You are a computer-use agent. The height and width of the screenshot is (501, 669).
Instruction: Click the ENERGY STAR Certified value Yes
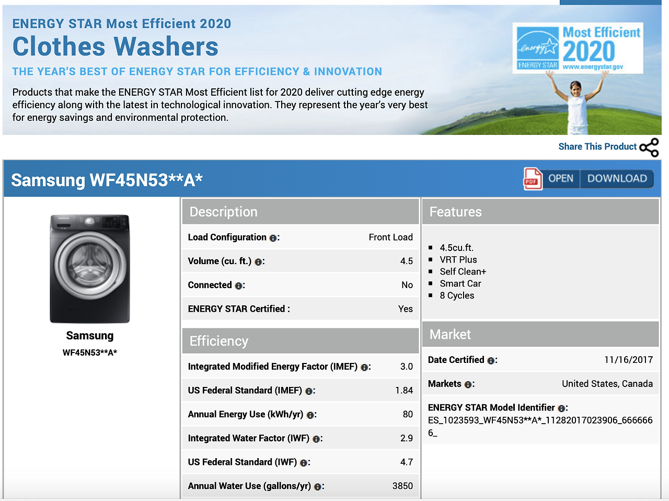(x=406, y=309)
